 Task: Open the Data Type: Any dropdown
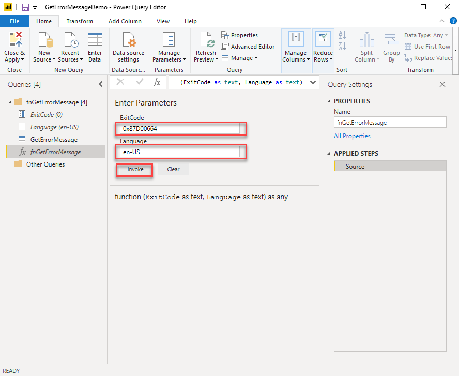coord(426,35)
